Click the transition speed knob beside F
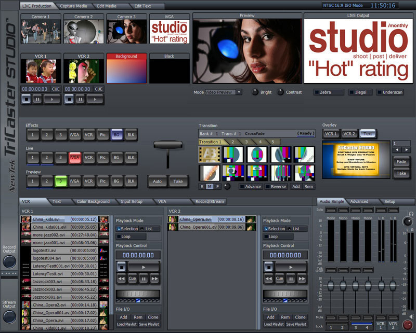The height and width of the screenshot is (333, 416). (227, 187)
